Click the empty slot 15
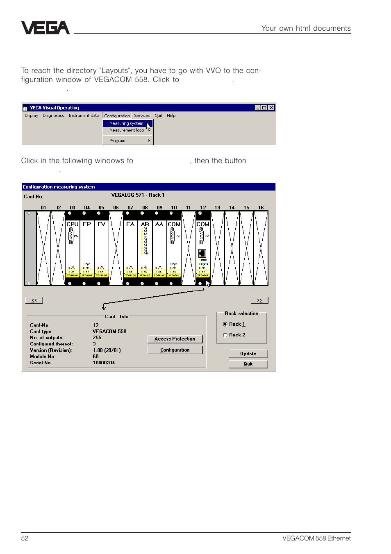 pyautogui.click(x=246, y=248)
